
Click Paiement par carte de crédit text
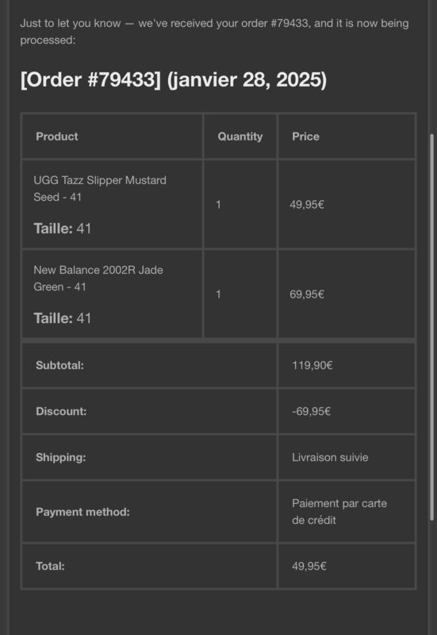pyautogui.click(x=339, y=512)
